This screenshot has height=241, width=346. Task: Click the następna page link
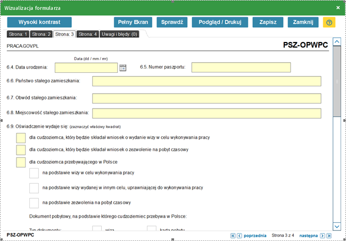click(x=308, y=236)
